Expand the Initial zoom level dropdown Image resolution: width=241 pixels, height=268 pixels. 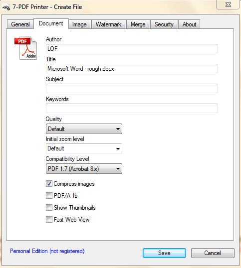(84, 148)
